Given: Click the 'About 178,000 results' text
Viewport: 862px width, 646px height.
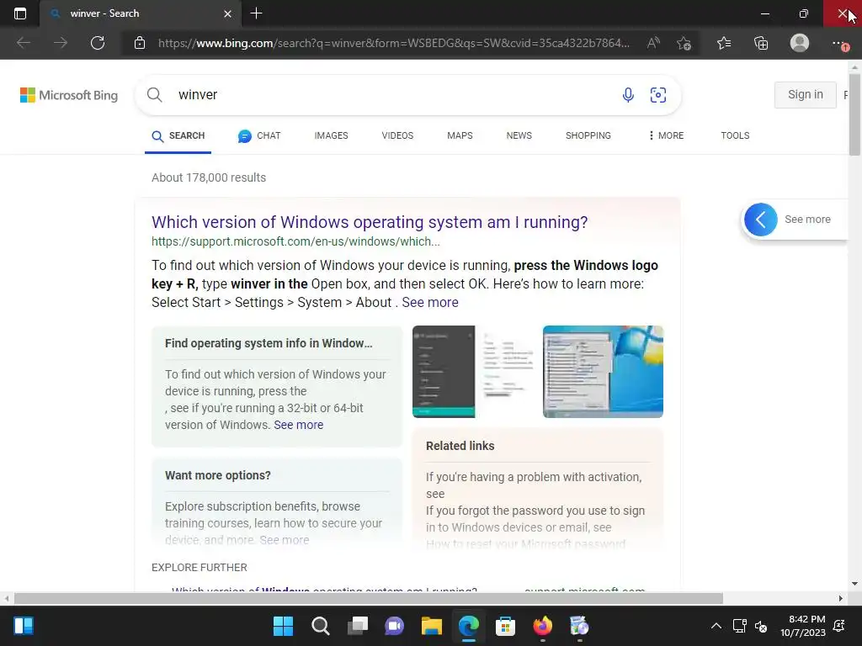Looking at the screenshot, I should pos(209,178).
